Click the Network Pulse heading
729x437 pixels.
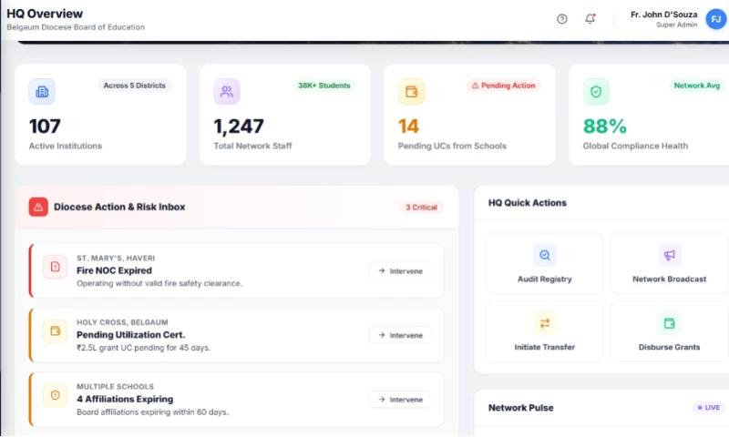[520, 408]
